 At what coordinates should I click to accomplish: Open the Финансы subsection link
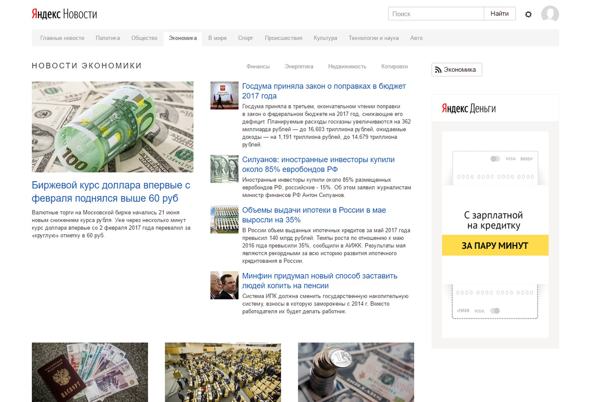(x=258, y=66)
